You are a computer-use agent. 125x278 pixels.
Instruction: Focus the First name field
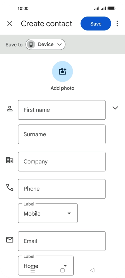62,110
